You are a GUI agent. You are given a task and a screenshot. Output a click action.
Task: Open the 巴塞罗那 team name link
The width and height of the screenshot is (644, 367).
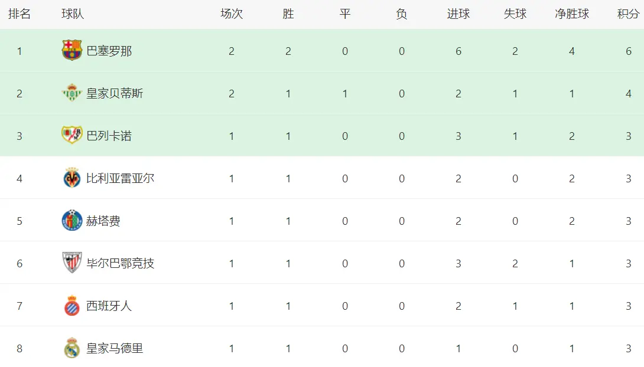pos(109,51)
